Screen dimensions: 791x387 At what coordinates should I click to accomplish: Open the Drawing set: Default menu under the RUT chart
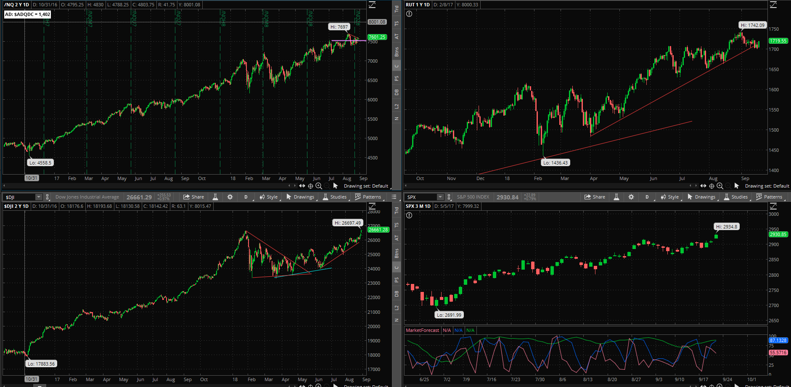pos(767,186)
